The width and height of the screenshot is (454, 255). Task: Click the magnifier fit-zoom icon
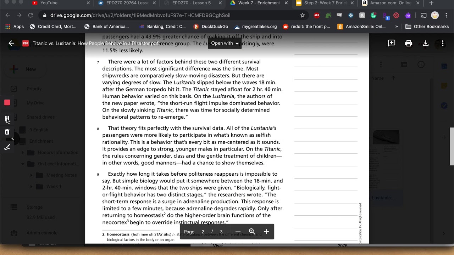[252, 232]
